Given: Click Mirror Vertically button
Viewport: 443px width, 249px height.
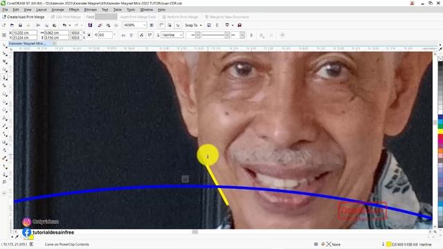Looking at the screenshot, I should click(x=132, y=35).
